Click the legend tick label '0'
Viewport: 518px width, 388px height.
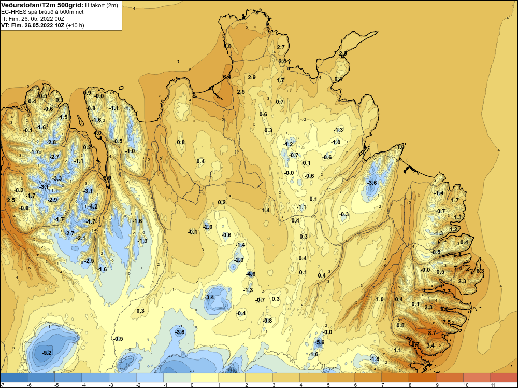(x=191, y=385)
